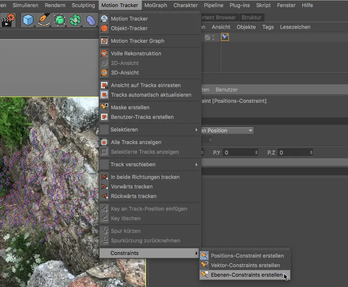Toggle the object layer square in Object Manager
Screen dimensions: 348x287
tap(207, 37)
